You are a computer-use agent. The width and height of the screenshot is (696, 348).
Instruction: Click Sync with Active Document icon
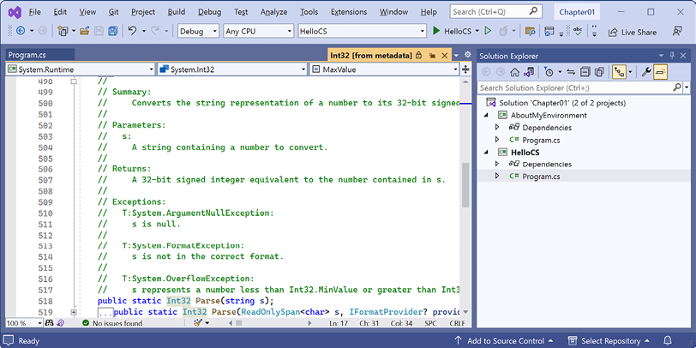click(x=571, y=72)
